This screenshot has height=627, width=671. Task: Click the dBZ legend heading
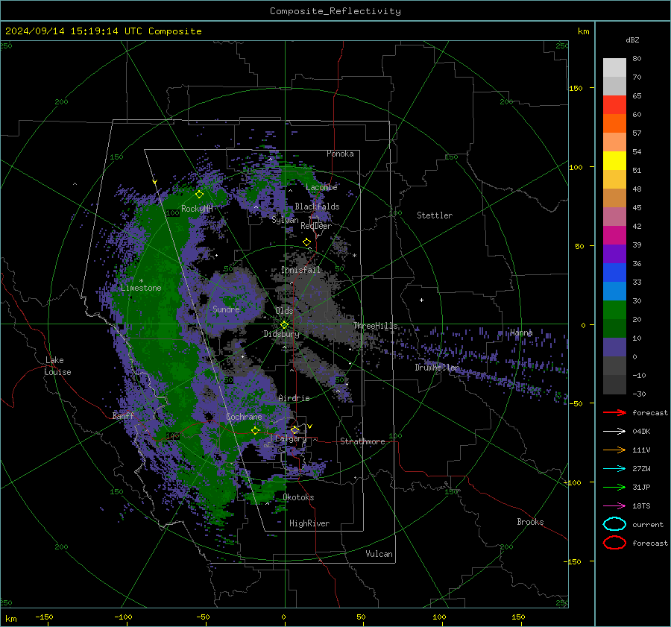632,40
